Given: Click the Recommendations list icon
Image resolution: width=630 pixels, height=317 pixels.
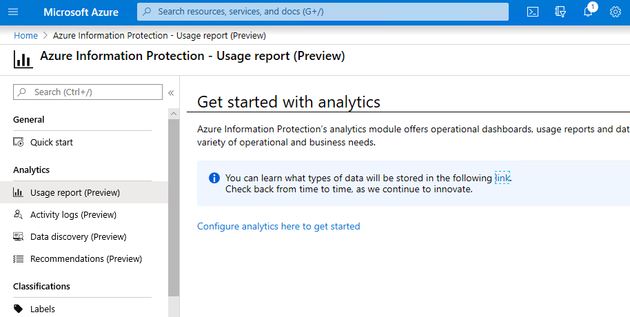Looking at the screenshot, I should (x=18, y=258).
